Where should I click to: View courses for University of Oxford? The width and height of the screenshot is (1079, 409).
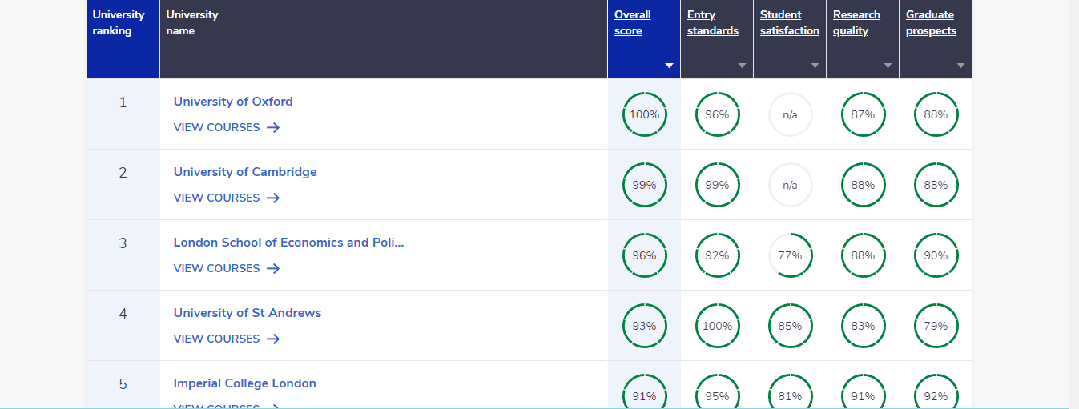[x=227, y=127]
